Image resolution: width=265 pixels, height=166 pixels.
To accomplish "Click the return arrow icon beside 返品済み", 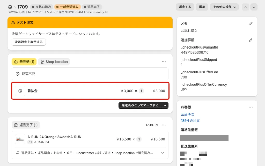I will coord(17,153).
